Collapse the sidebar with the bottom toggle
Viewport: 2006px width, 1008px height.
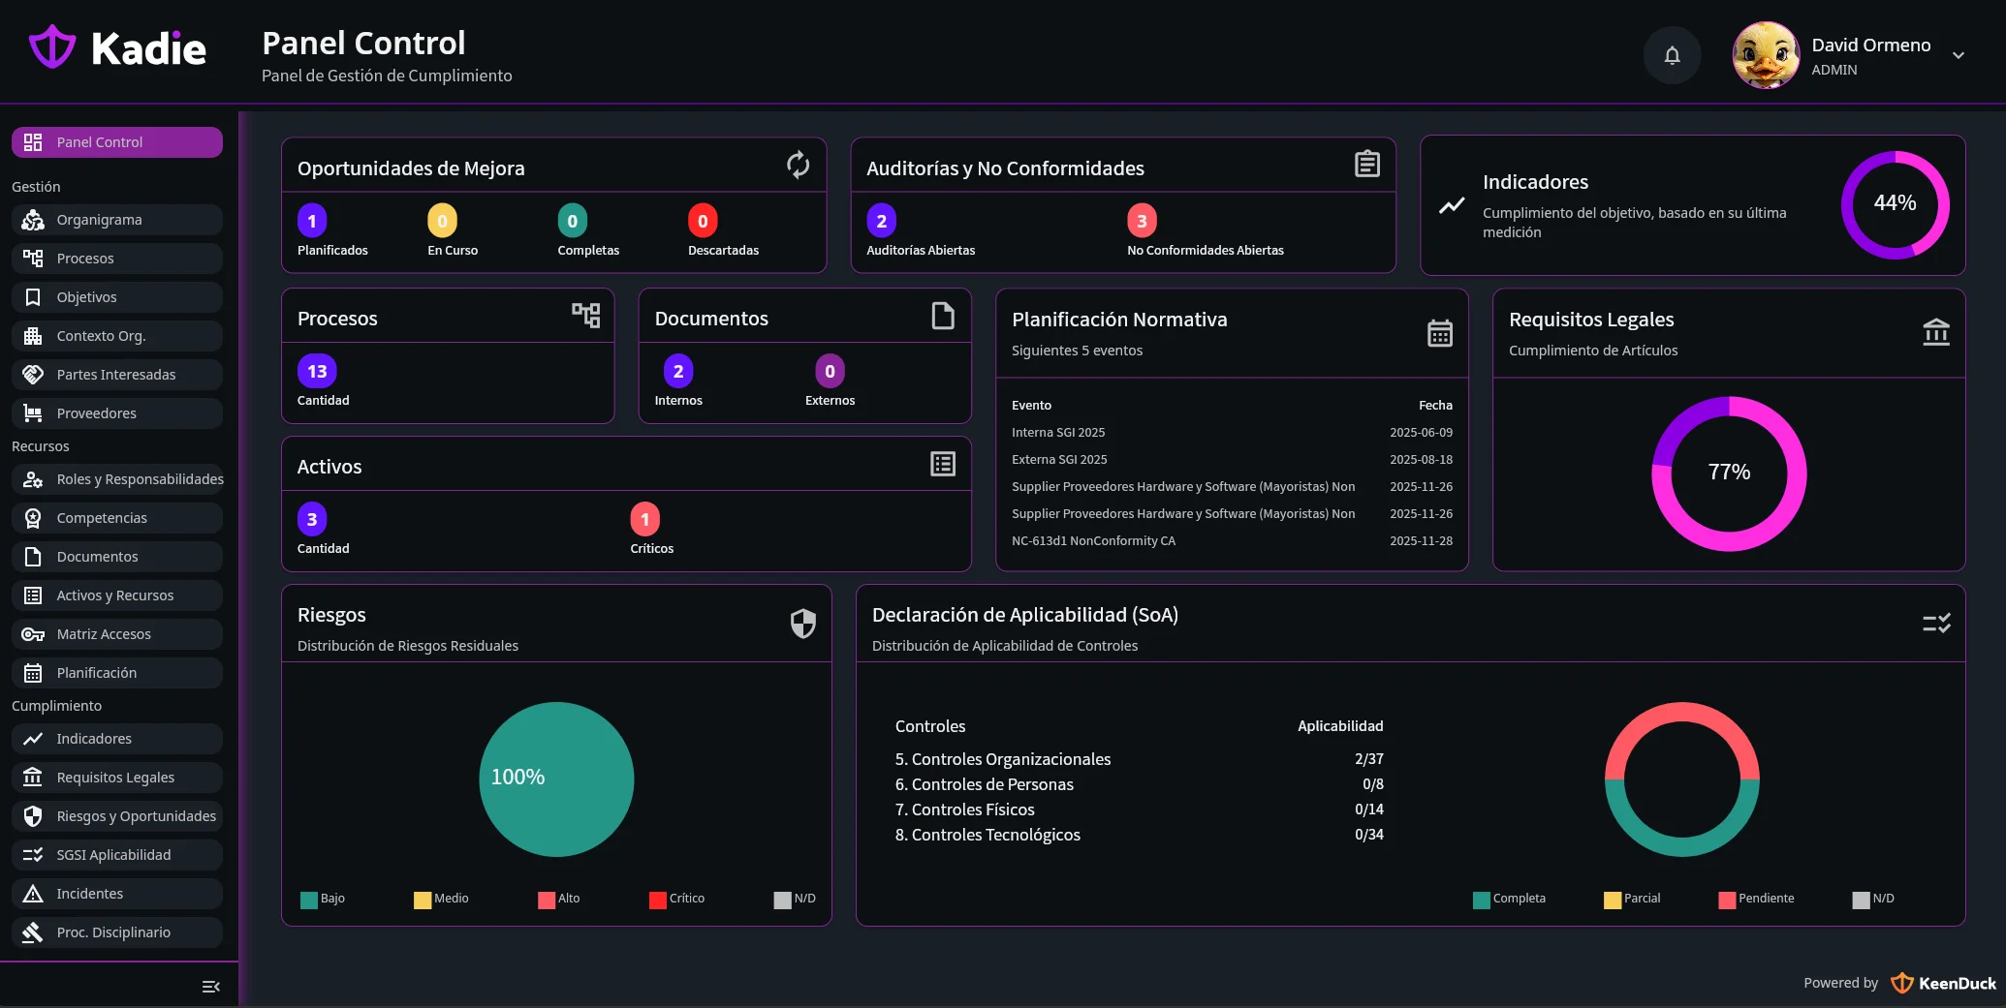coord(211,985)
